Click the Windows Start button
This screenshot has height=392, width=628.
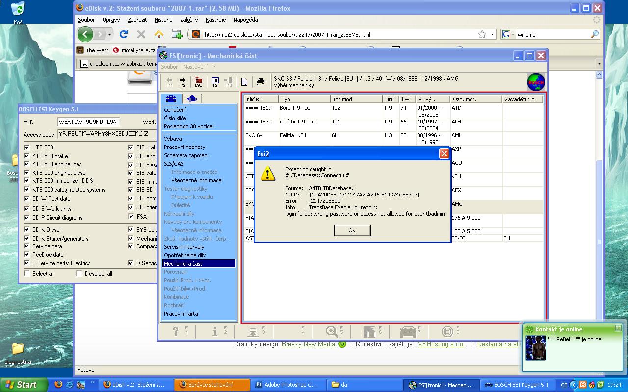[x=24, y=385]
